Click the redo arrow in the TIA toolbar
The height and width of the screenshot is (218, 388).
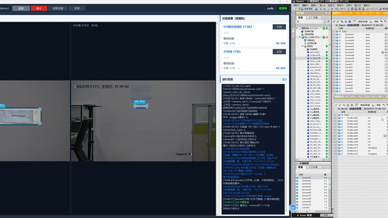pyautogui.click(x=341, y=9)
